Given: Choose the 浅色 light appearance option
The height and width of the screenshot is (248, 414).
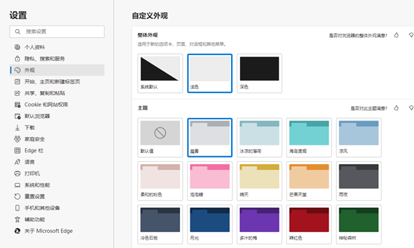Looking at the screenshot, I should click(x=210, y=73).
